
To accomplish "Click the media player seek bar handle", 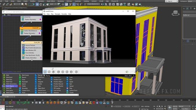I will pyautogui.click(x=52, y=68).
